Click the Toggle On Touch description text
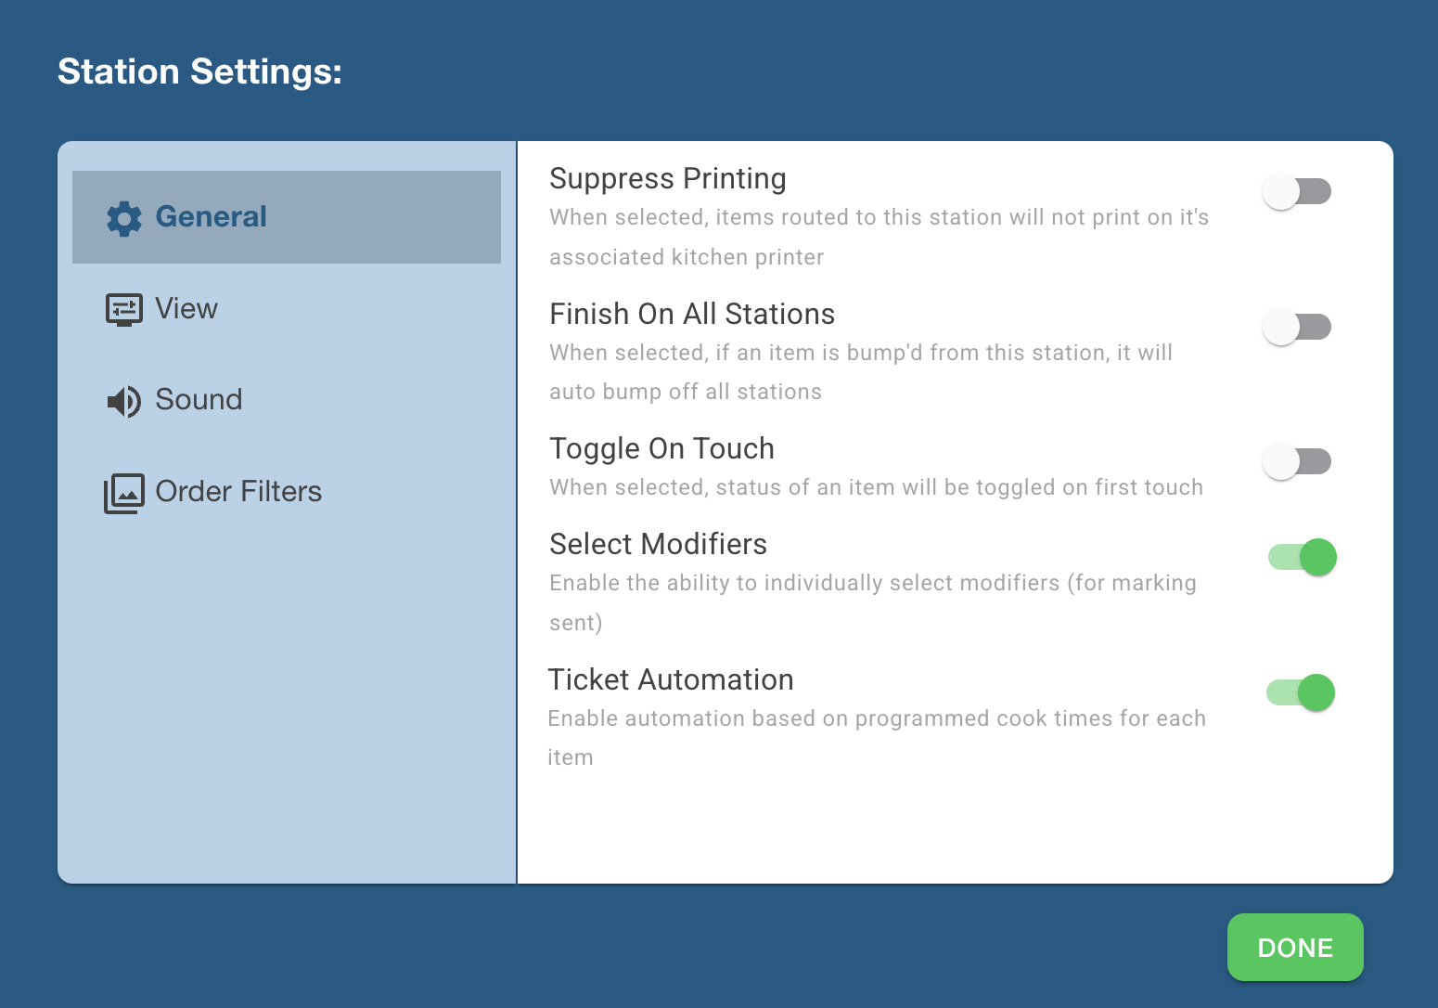 (x=876, y=487)
